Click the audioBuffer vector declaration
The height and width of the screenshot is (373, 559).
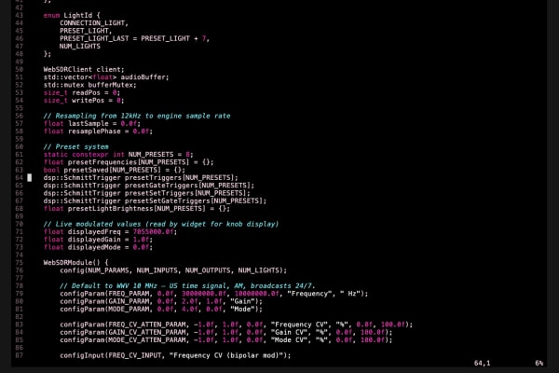click(106, 77)
